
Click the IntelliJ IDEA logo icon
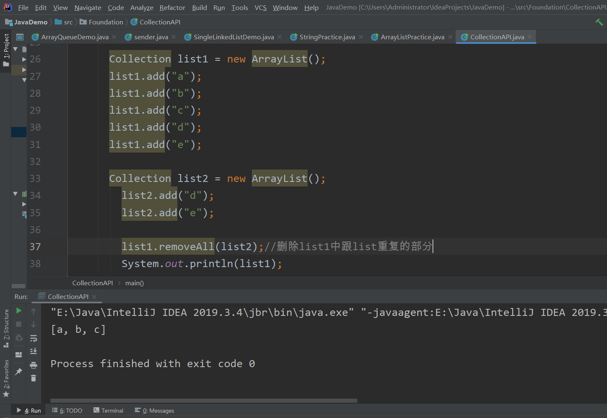click(x=8, y=7)
